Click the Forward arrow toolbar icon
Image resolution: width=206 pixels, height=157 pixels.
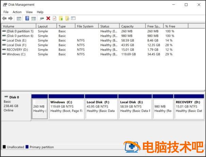10,18
